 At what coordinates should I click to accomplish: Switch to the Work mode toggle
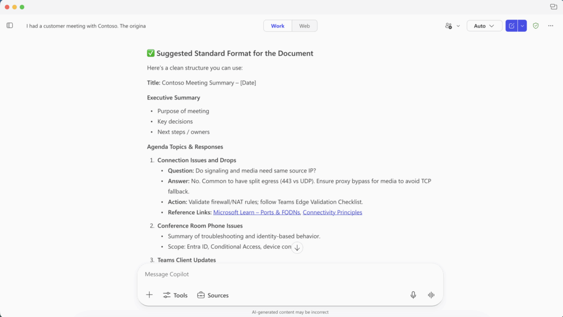click(x=278, y=26)
